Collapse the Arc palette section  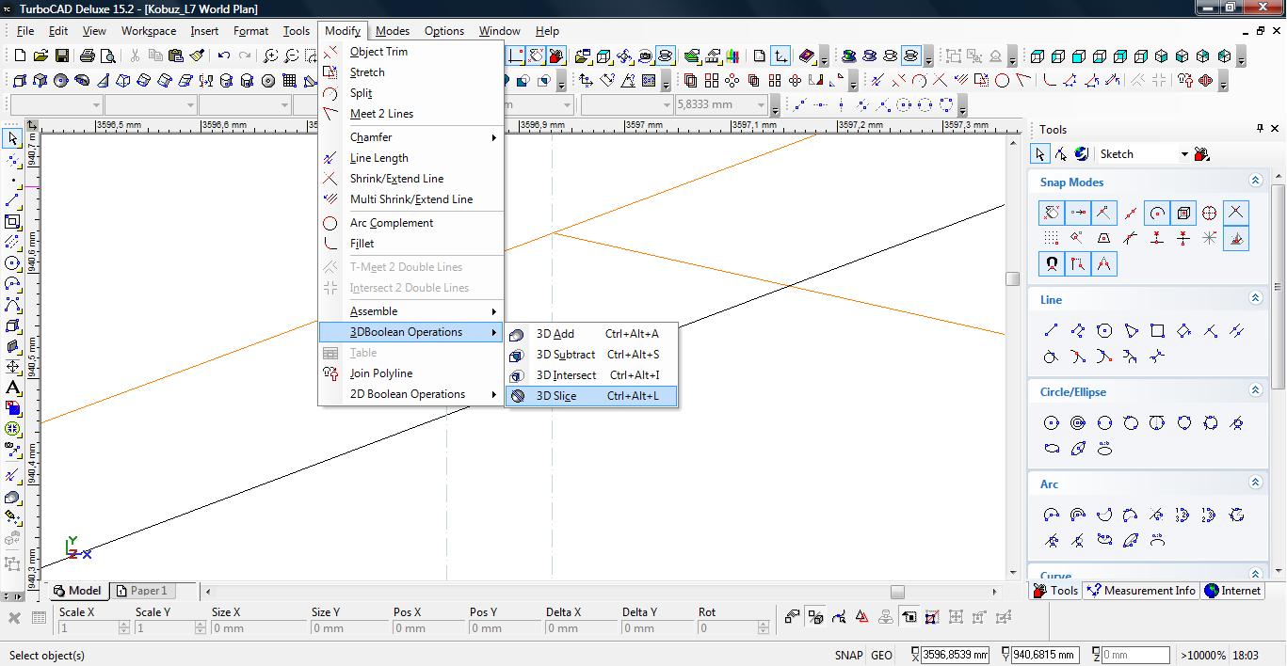point(1255,483)
